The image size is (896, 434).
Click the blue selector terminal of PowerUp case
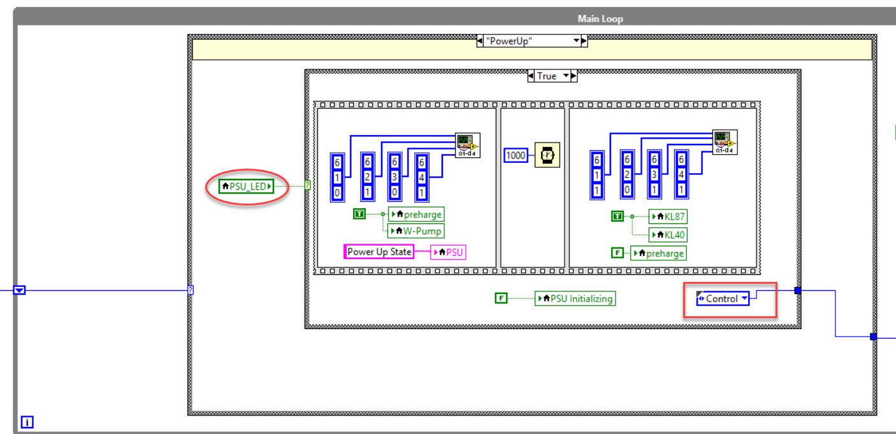pos(191,291)
